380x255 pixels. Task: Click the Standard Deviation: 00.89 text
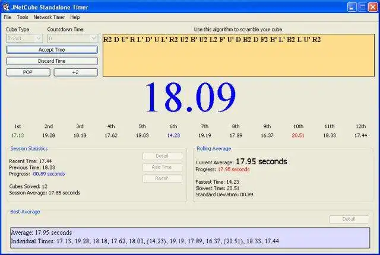(x=224, y=195)
